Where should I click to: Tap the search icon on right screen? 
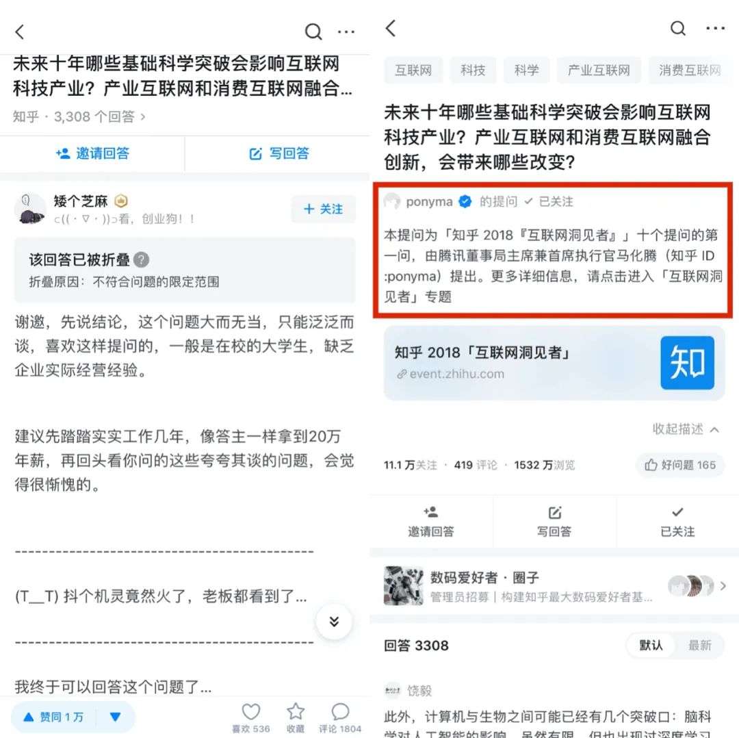tap(677, 28)
